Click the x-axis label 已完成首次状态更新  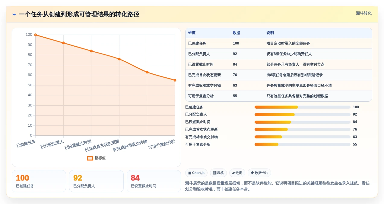102,146
